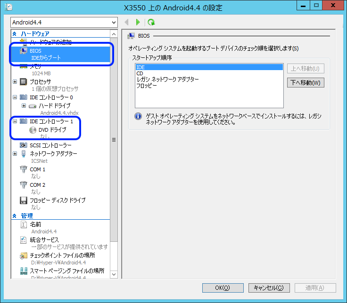
Task: Click the 名前 name icon
Action: 24,224
